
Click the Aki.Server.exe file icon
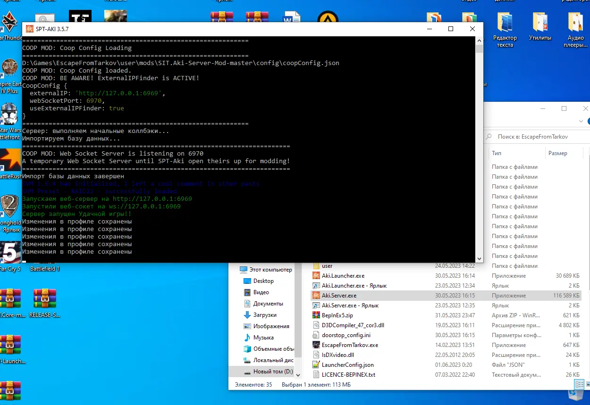pos(316,296)
